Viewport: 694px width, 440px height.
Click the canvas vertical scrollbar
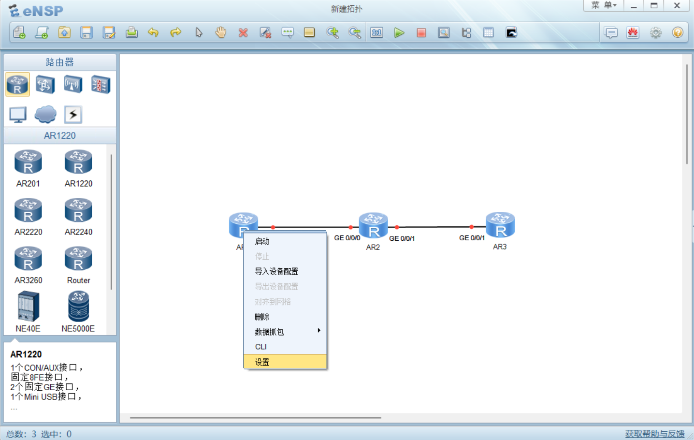click(687, 114)
